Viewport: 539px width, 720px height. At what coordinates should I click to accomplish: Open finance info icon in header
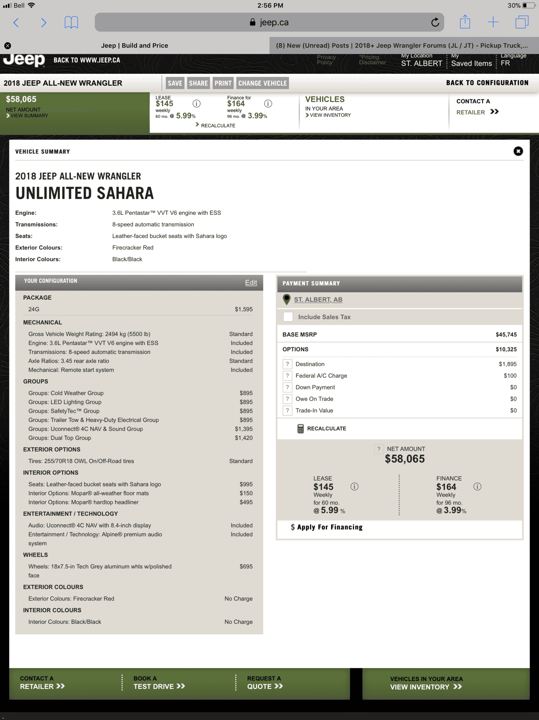[268, 103]
